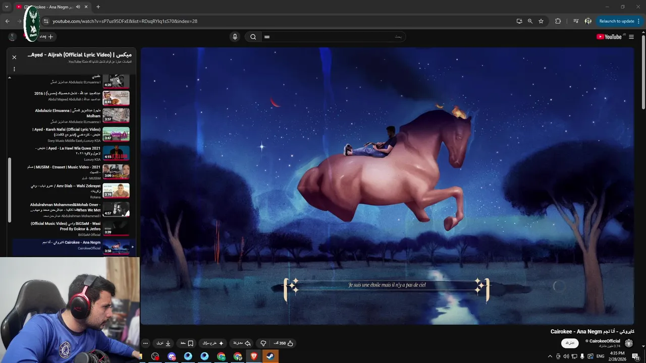Open the Chrome extensions puzzle icon
This screenshot has height=363, width=646.
(558, 21)
